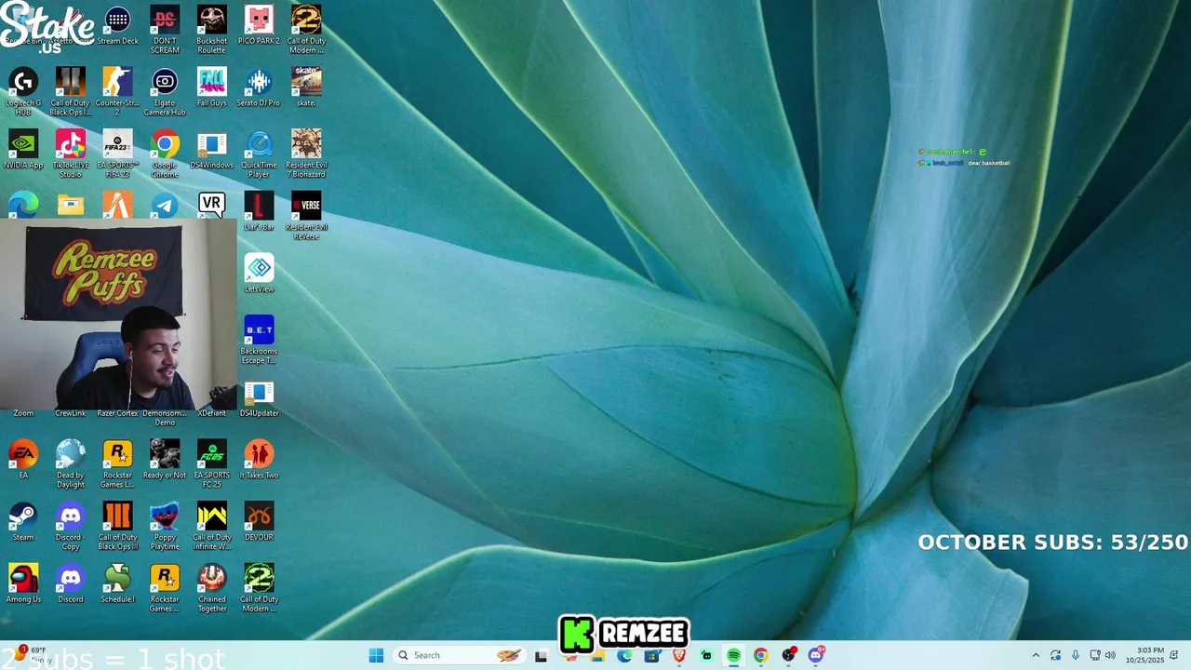This screenshot has height=670, width=1191.
Task: Open the network icon in the system tray
Action: [1095, 655]
